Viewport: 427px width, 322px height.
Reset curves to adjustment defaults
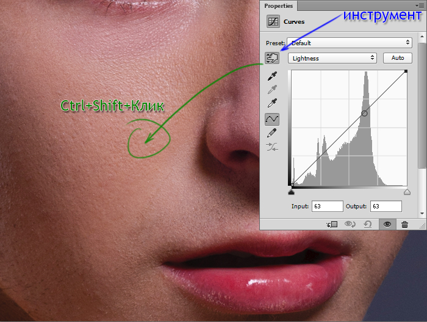pos(368,224)
